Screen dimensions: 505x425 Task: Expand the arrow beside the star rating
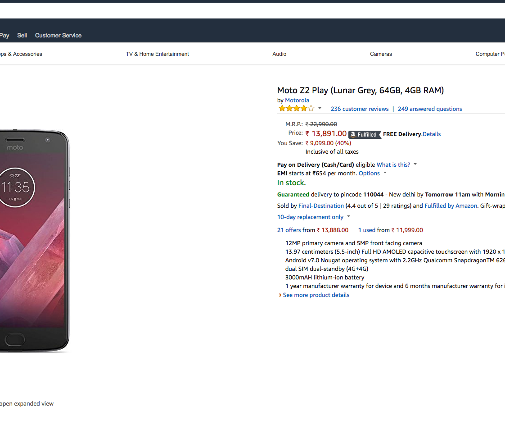pyautogui.click(x=320, y=109)
